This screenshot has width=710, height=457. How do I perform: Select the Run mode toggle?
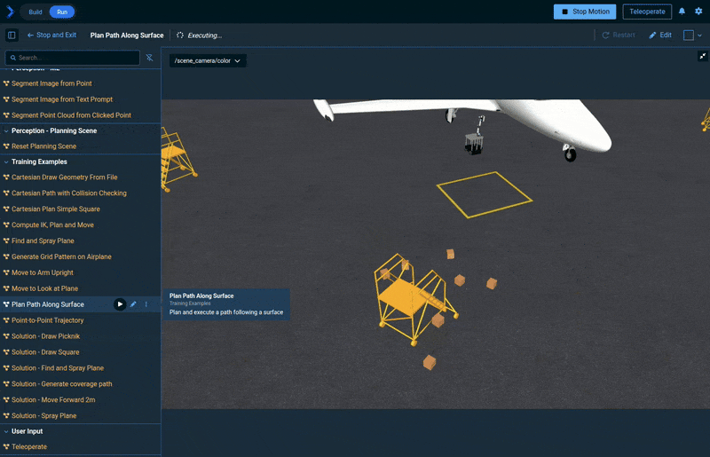61,12
